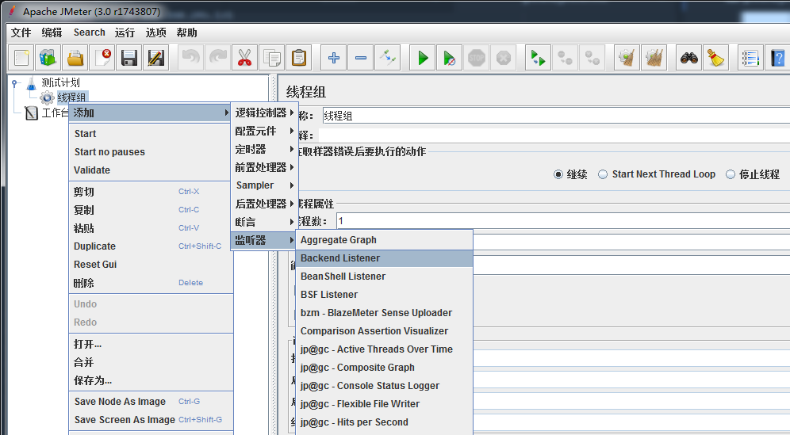Choose Save Node As Image
The width and height of the screenshot is (790, 435).
pyautogui.click(x=150, y=401)
